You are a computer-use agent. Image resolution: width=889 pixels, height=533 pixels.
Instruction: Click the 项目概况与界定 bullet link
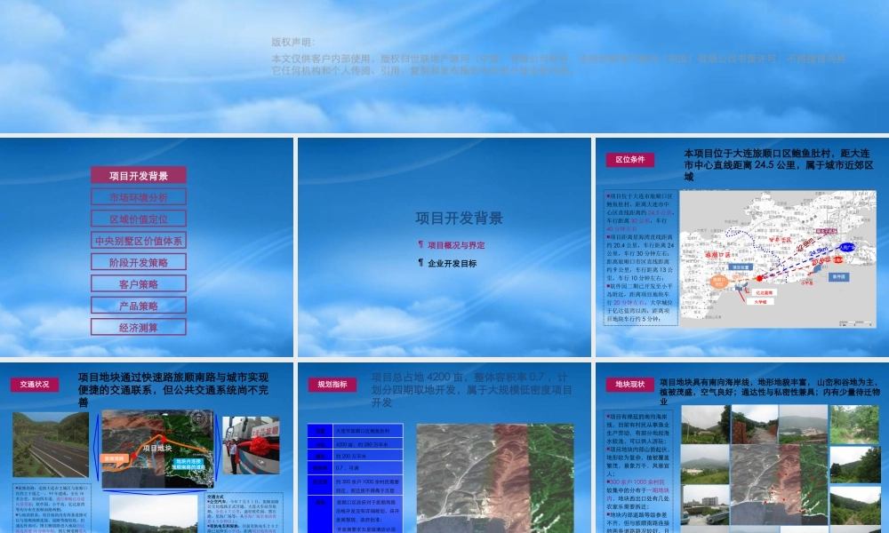(456, 245)
